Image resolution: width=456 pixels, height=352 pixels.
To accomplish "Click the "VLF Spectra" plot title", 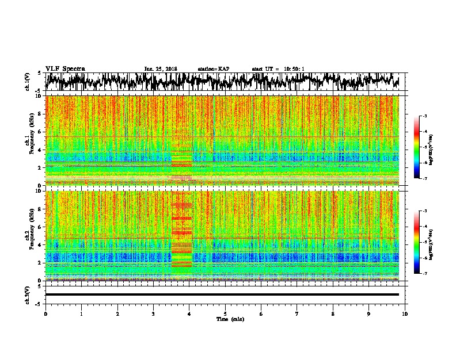I will pos(65,69).
